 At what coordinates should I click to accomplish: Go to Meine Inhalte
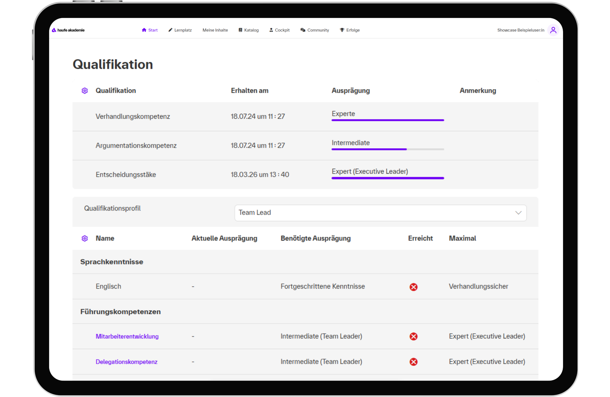[x=215, y=30]
